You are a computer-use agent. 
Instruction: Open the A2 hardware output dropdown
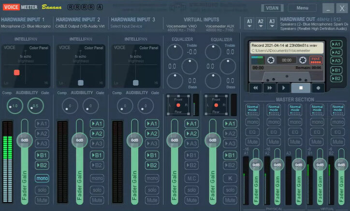(x=261, y=22)
